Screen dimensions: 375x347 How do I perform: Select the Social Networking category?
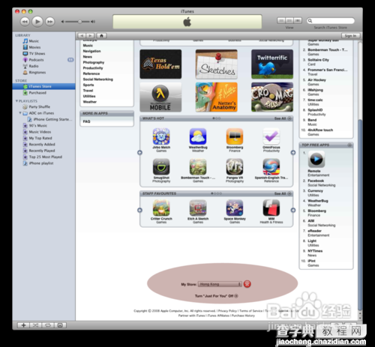(98, 79)
